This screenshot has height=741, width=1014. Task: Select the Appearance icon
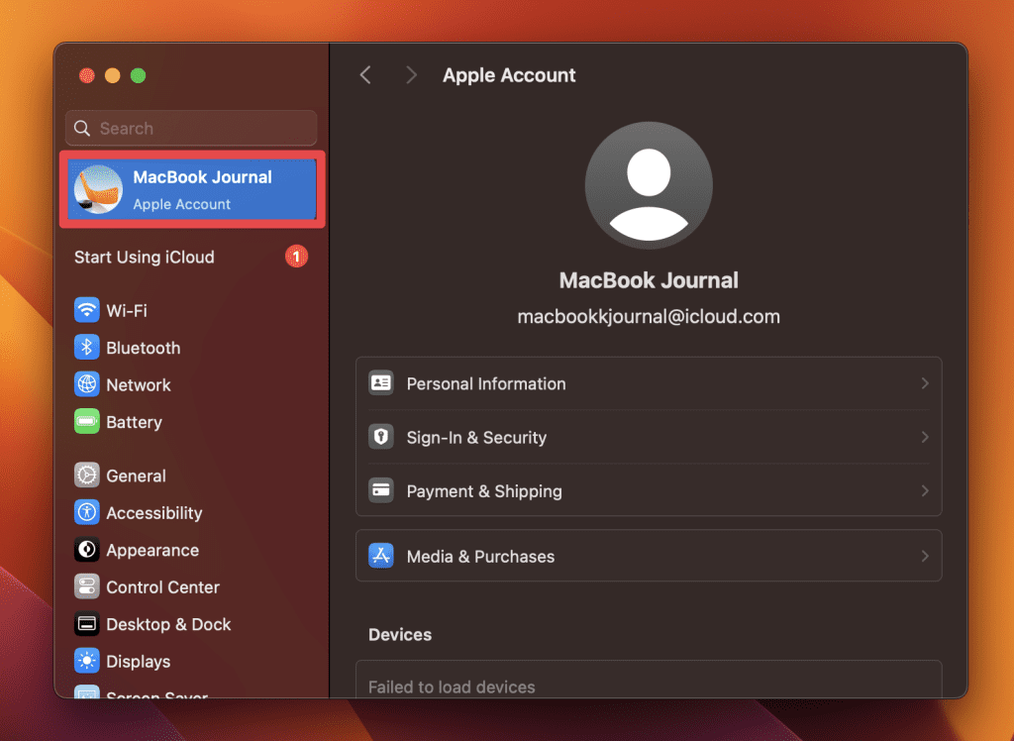(87, 550)
